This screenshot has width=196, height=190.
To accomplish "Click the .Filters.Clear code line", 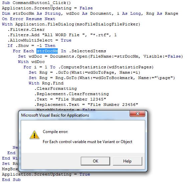I will (x=26, y=29).
